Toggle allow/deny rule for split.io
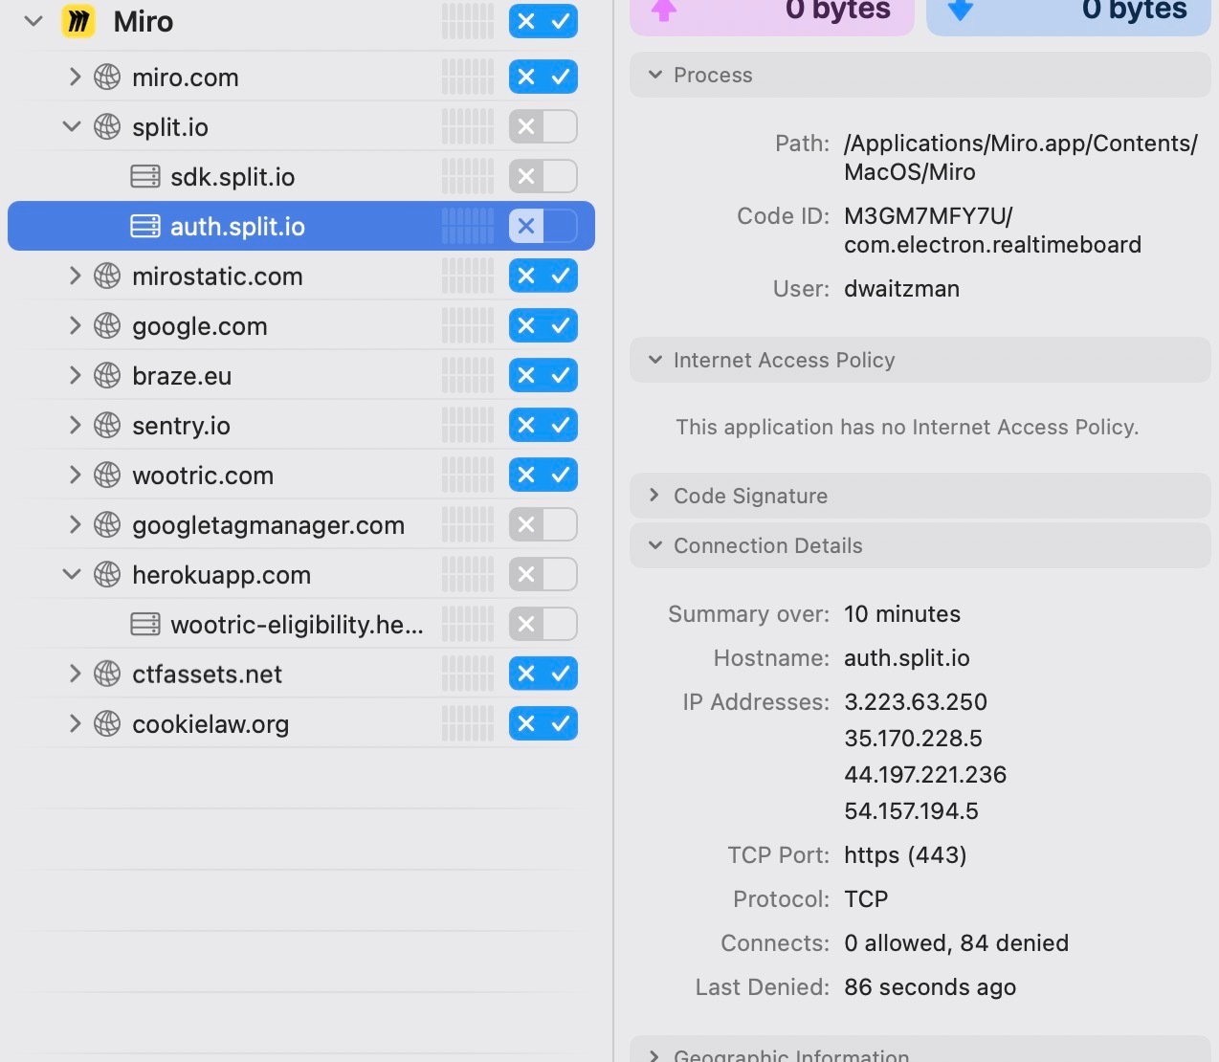The image size is (1219, 1062). point(543,126)
